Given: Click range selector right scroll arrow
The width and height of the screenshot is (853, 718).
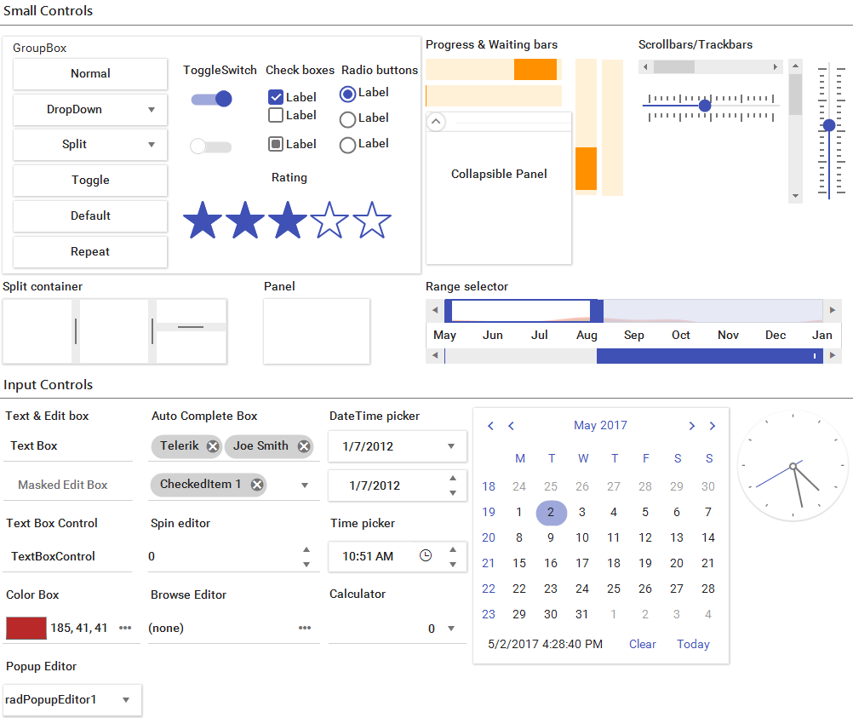Looking at the screenshot, I should pyautogui.click(x=833, y=310).
